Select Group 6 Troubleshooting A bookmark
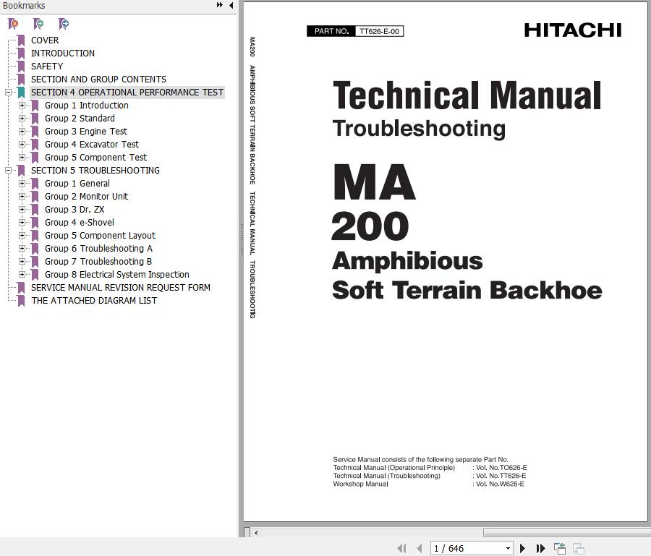Image resolution: width=651 pixels, height=556 pixels. click(x=98, y=248)
